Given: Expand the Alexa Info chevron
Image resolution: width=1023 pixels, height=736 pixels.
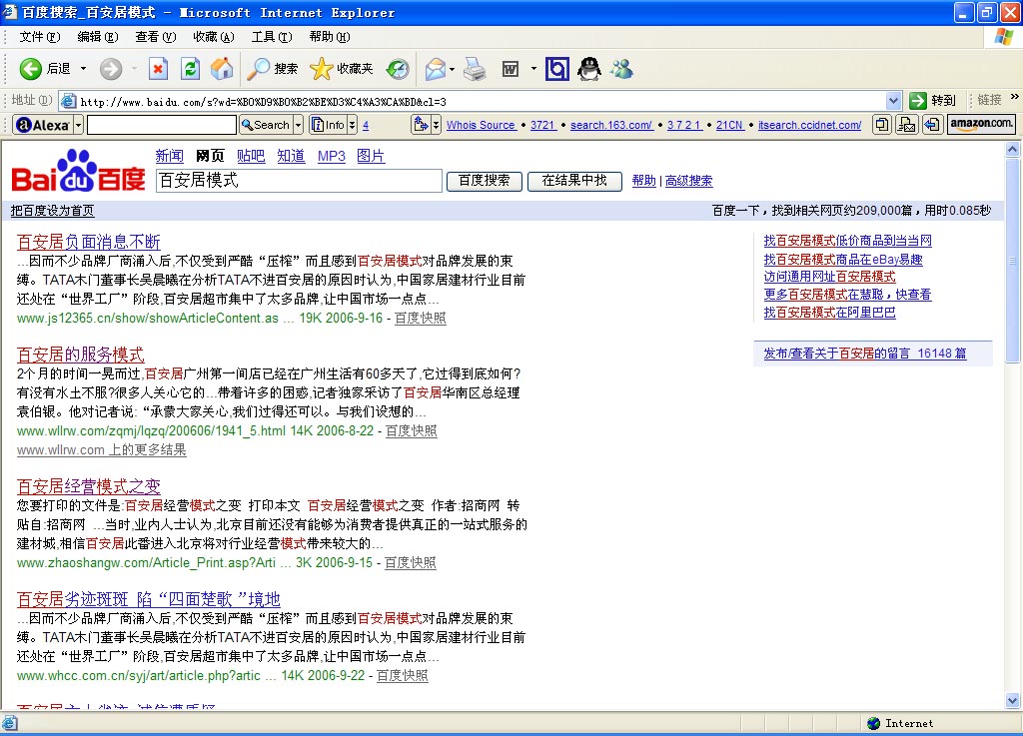Looking at the screenshot, I should 353,125.
